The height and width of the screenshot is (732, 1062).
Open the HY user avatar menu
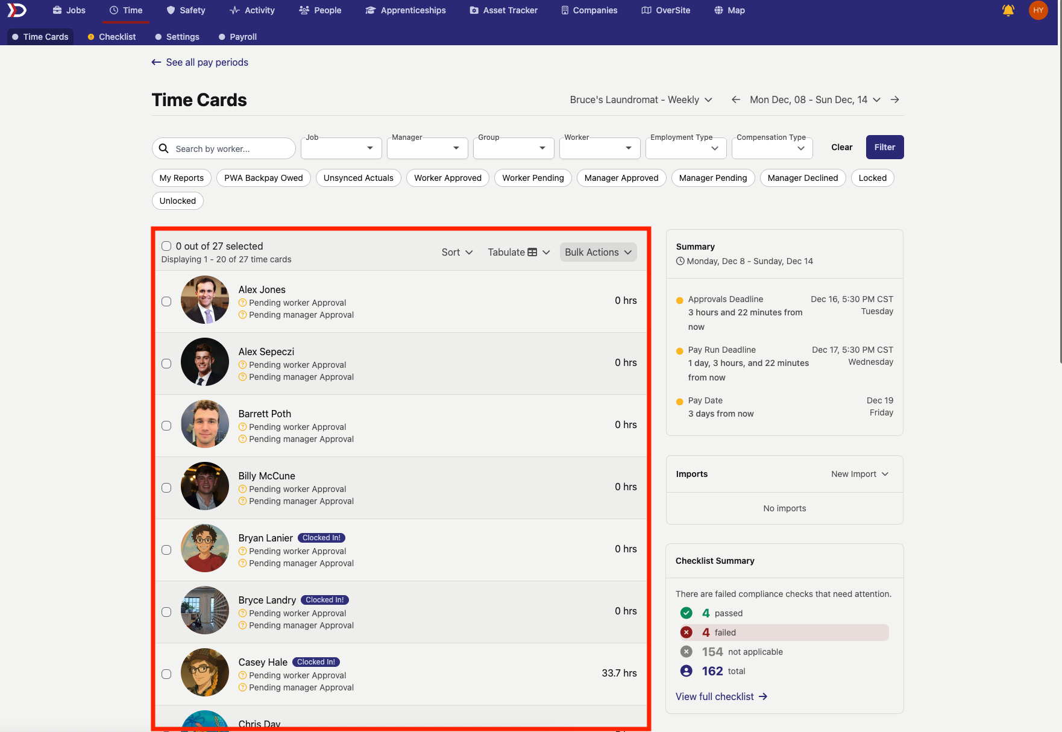[1038, 10]
